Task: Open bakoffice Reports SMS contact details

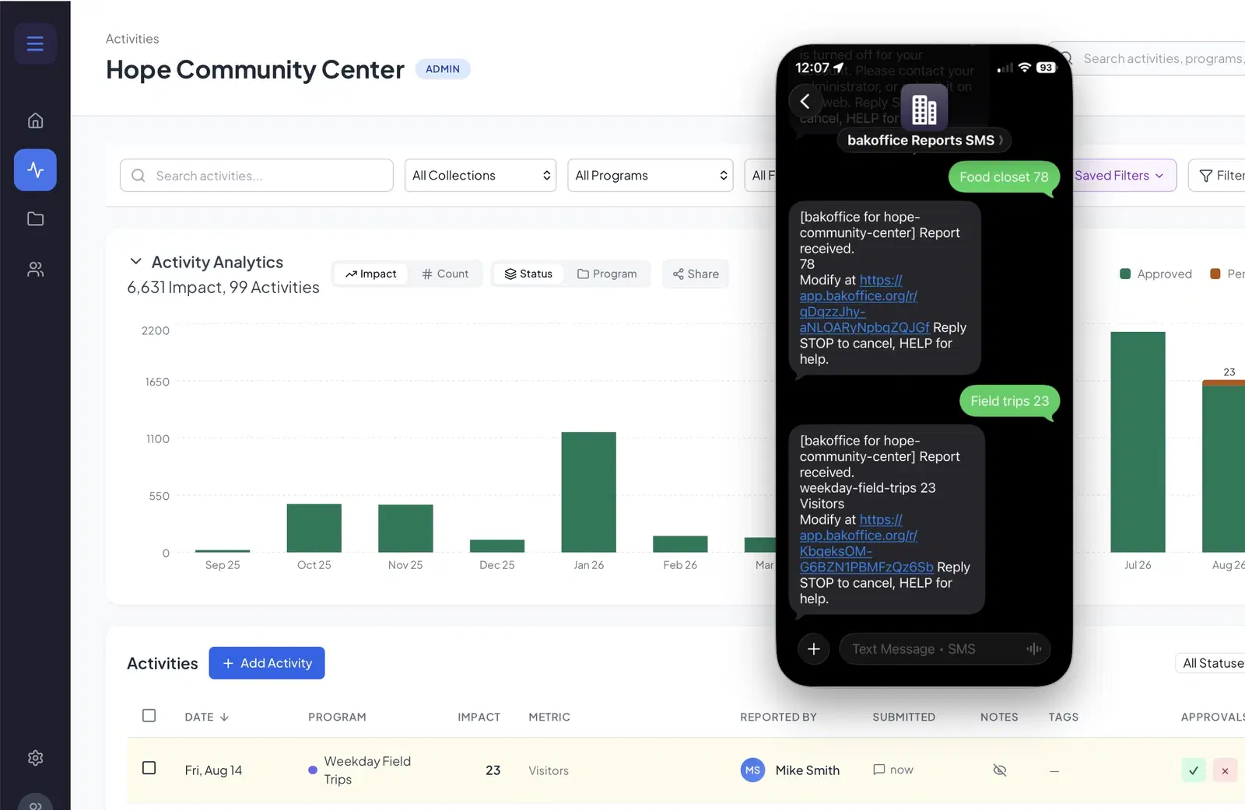Action: 924,140
